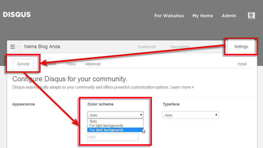Click the Typeface label
Screen dimensions: 263x148
pyautogui.click(x=171, y=104)
